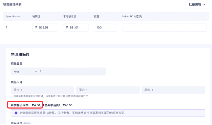Edit the weight value field showing 1
The height and width of the screenshot is (125, 212).
[x=72, y=71]
